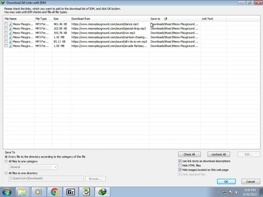Click the 481.46 KB size cell

(60, 24)
